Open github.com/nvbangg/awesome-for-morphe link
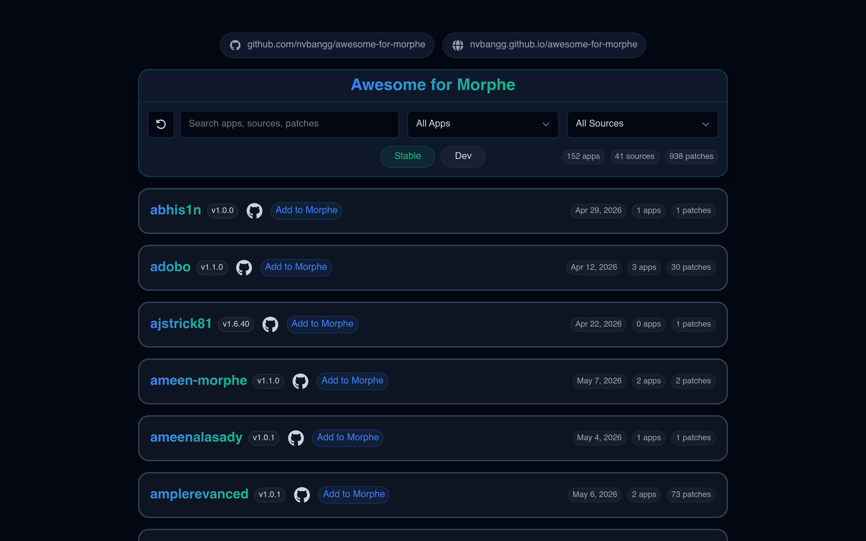 [x=327, y=45]
